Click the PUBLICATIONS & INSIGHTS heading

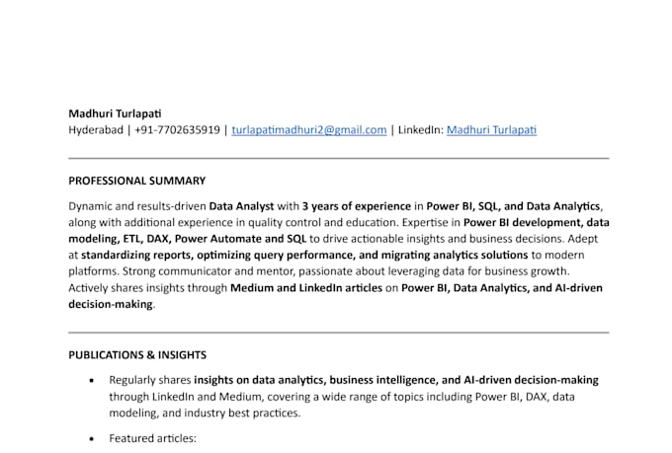pyautogui.click(x=136, y=354)
